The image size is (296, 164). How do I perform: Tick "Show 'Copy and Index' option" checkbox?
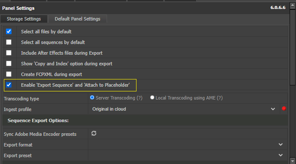click(x=9, y=64)
